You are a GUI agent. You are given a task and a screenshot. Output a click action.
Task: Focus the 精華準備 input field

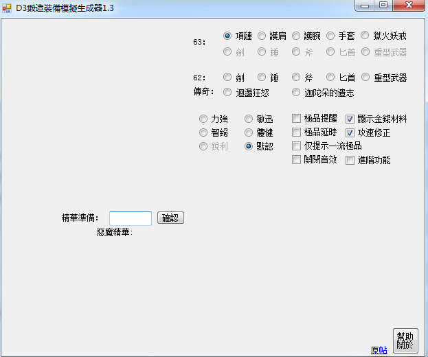[131, 218]
